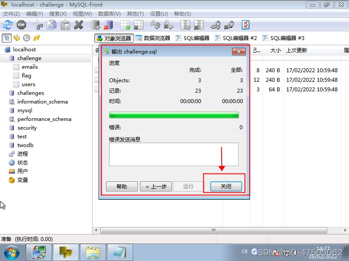
Task: Click the drop database icon
Action: click(108, 25)
